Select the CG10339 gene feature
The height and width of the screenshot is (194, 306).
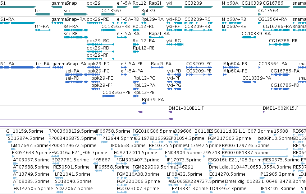(248, 7)
